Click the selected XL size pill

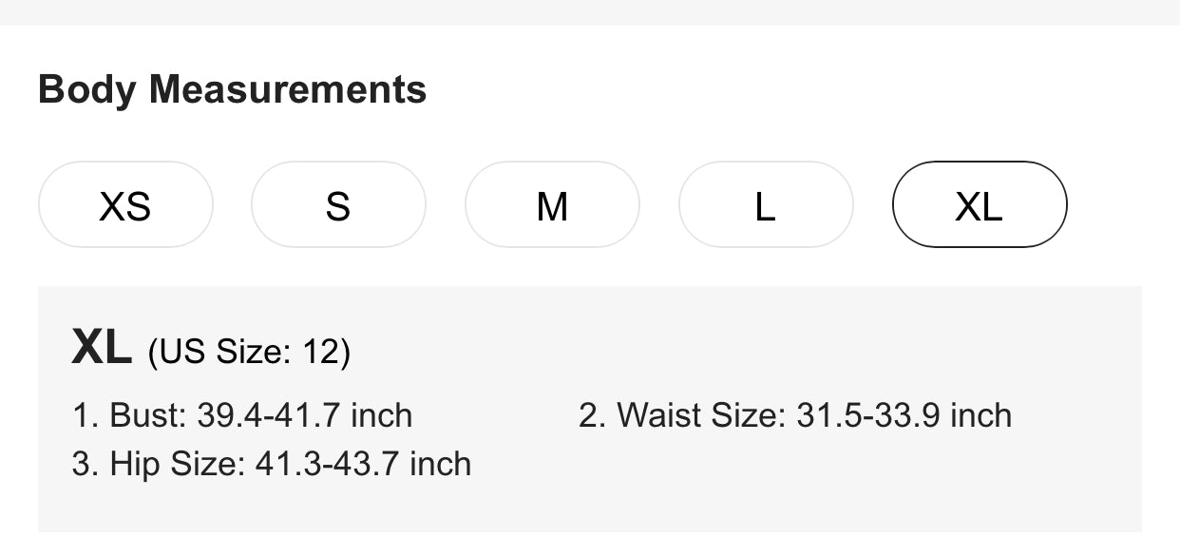(x=980, y=205)
